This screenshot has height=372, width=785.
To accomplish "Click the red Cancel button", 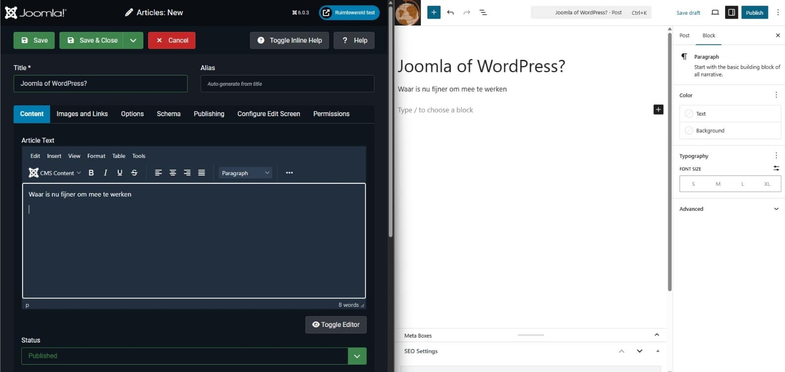I will point(172,40).
